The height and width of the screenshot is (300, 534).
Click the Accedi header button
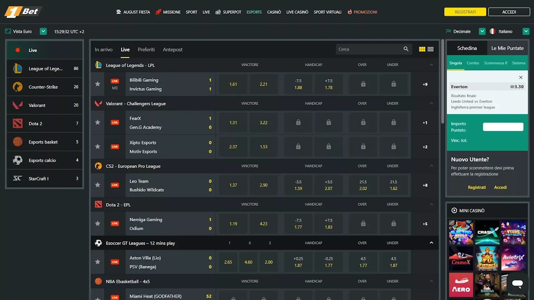pyautogui.click(x=509, y=12)
